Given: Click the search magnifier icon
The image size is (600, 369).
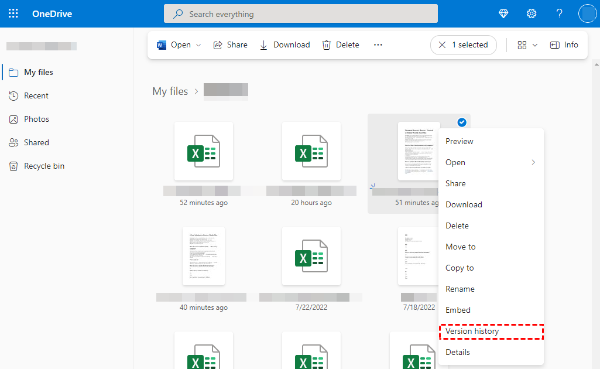Looking at the screenshot, I should pos(178,14).
